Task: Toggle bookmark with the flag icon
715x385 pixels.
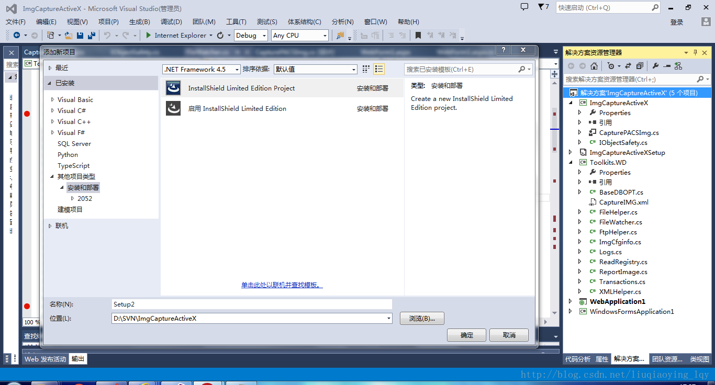Action: (418, 35)
